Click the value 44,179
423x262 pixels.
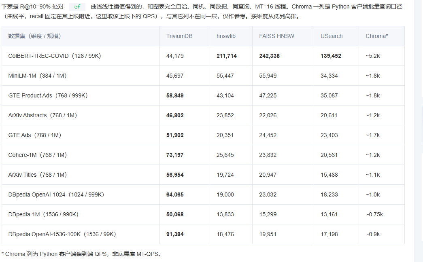tap(175, 56)
